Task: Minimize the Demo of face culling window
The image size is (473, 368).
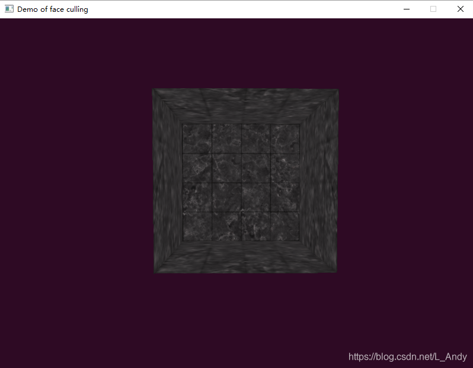Action: pos(407,9)
